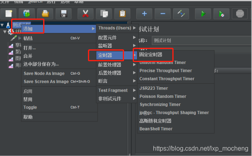This screenshot has height=156, width=252.
Task: Click the Copy toolbar icon
Action: click(104, 13)
